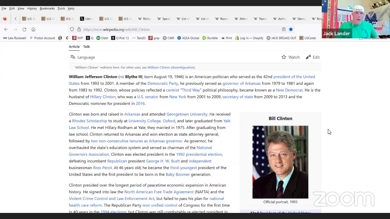Open the NYP bookmark

pyautogui.click(x=78, y=38)
